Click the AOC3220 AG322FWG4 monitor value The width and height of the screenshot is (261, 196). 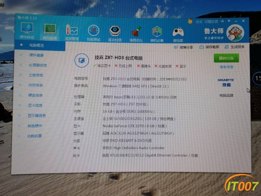[x=138, y=133]
